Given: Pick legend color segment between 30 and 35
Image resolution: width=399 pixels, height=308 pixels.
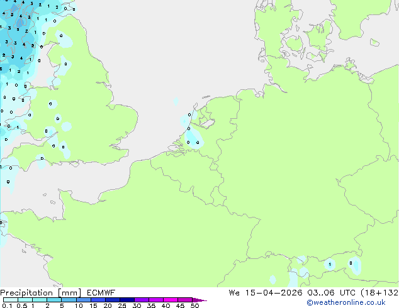Looking at the screenshot, I should pos(142,300).
